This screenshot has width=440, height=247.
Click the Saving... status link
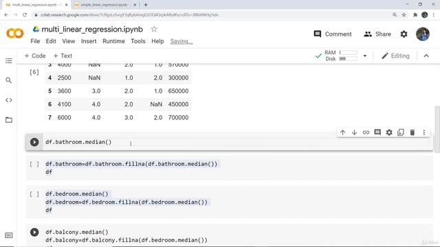click(x=181, y=41)
